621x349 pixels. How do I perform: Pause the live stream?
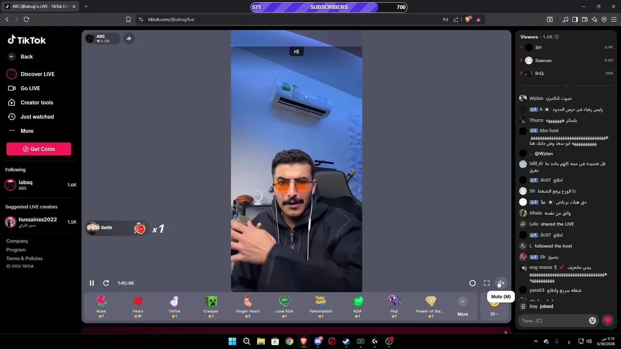[x=92, y=283]
